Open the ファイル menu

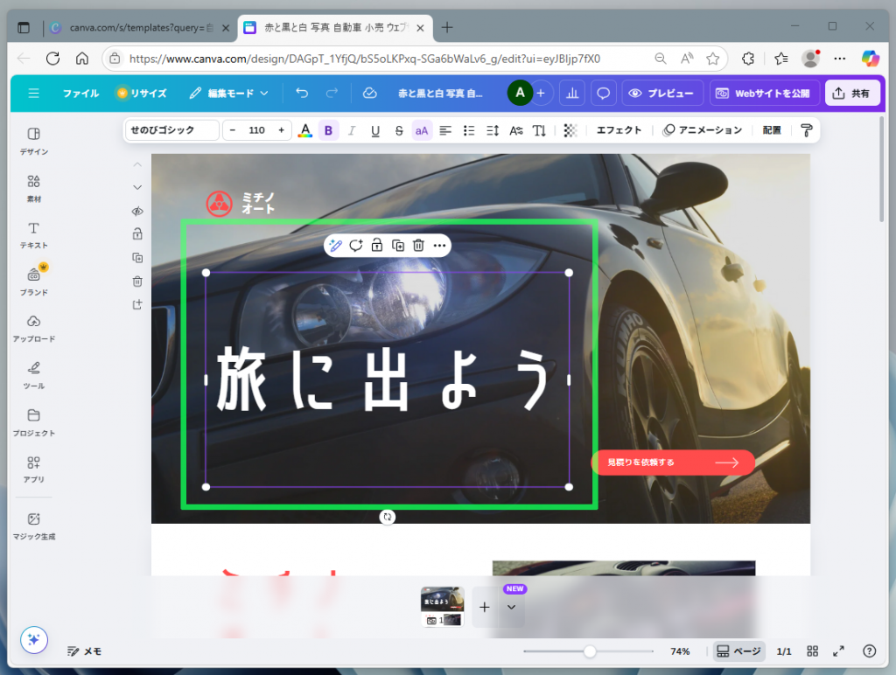tap(80, 93)
